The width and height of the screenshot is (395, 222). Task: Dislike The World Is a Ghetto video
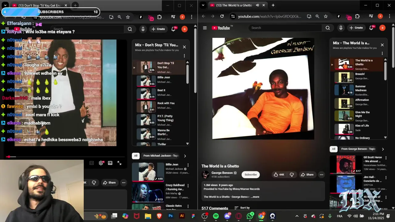(x=292, y=175)
